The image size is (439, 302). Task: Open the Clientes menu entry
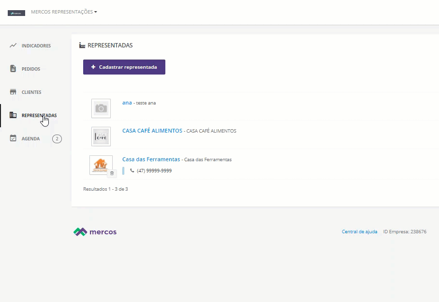click(x=31, y=92)
